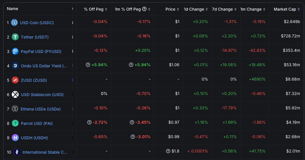Click the Parrot USD logo icon
Screen dimensions: 305x160
tap(15, 123)
